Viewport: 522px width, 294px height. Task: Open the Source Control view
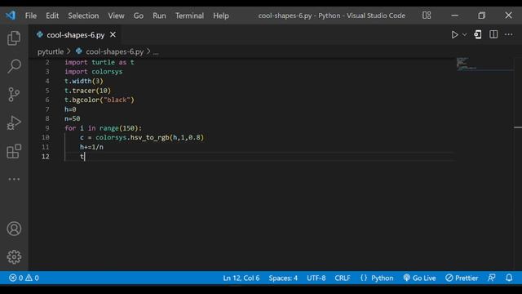tap(14, 95)
